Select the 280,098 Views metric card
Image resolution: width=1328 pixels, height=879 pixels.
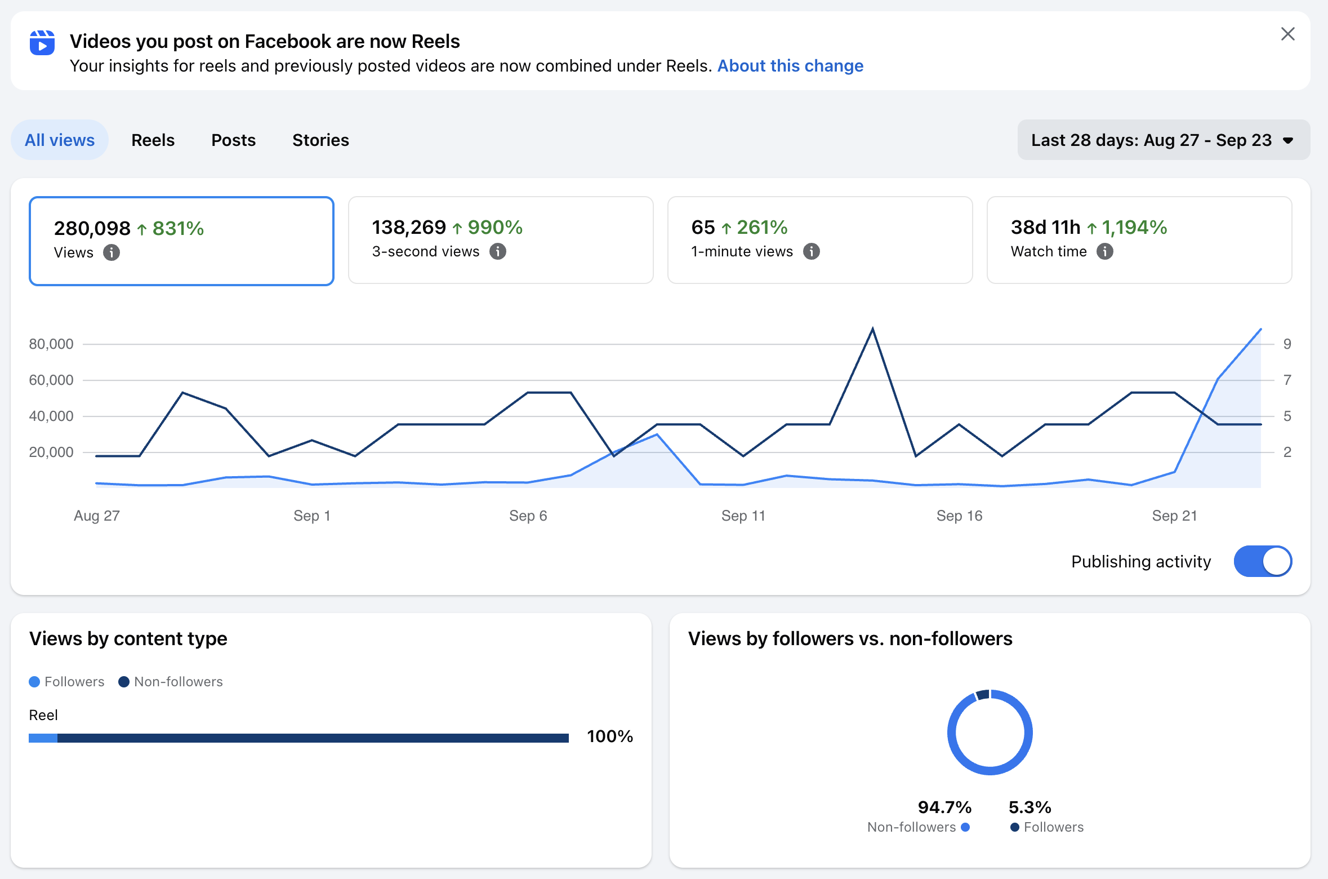(x=181, y=241)
